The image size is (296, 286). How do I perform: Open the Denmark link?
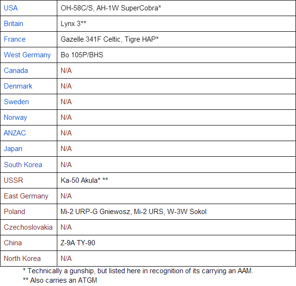tap(18, 86)
